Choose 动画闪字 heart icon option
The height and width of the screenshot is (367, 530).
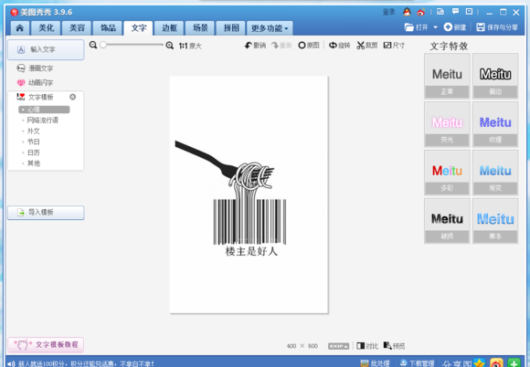pos(35,83)
